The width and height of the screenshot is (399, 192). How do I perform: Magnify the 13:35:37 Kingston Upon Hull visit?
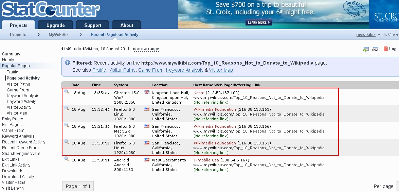(x=67, y=92)
